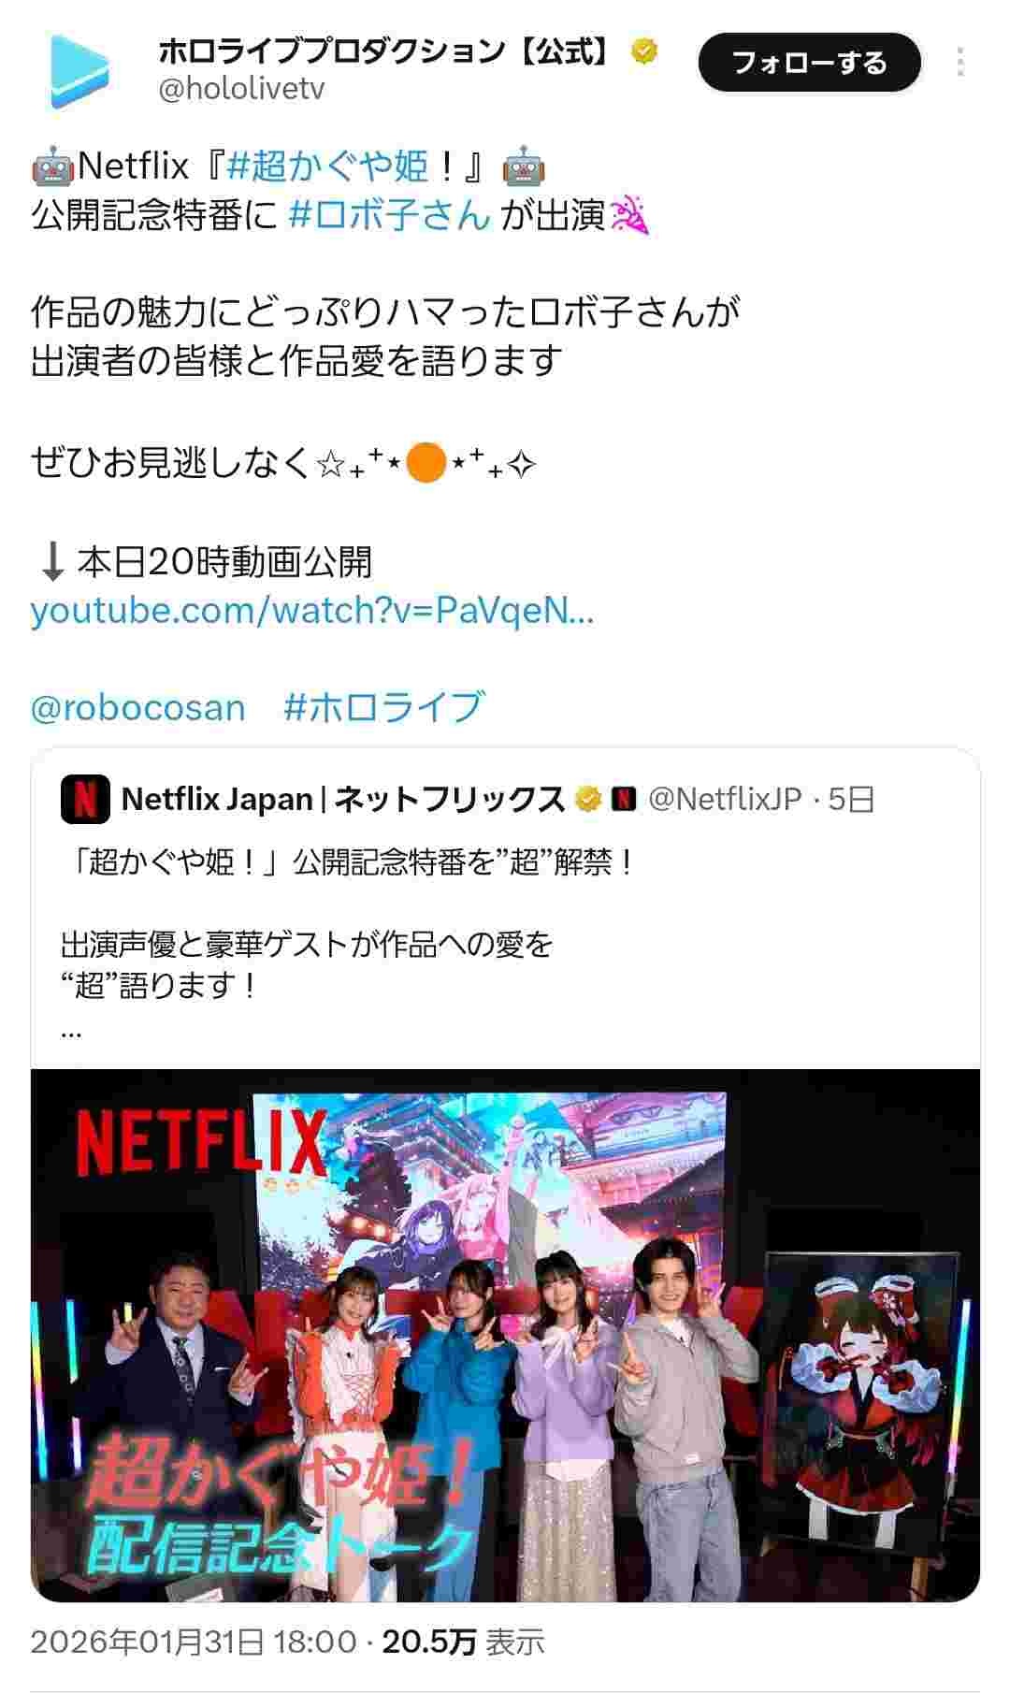Open the @robocosan mention
Screen dimensions: 1010x1693
[x=137, y=707]
